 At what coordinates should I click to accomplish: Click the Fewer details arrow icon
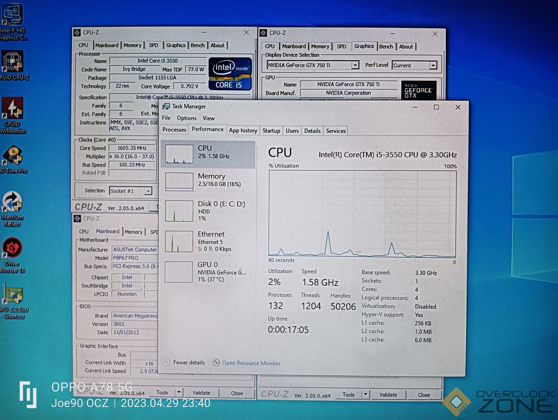click(x=166, y=362)
